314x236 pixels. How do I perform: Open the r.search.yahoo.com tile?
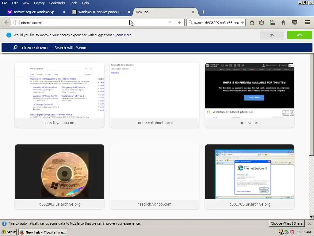pyautogui.click(x=155, y=177)
